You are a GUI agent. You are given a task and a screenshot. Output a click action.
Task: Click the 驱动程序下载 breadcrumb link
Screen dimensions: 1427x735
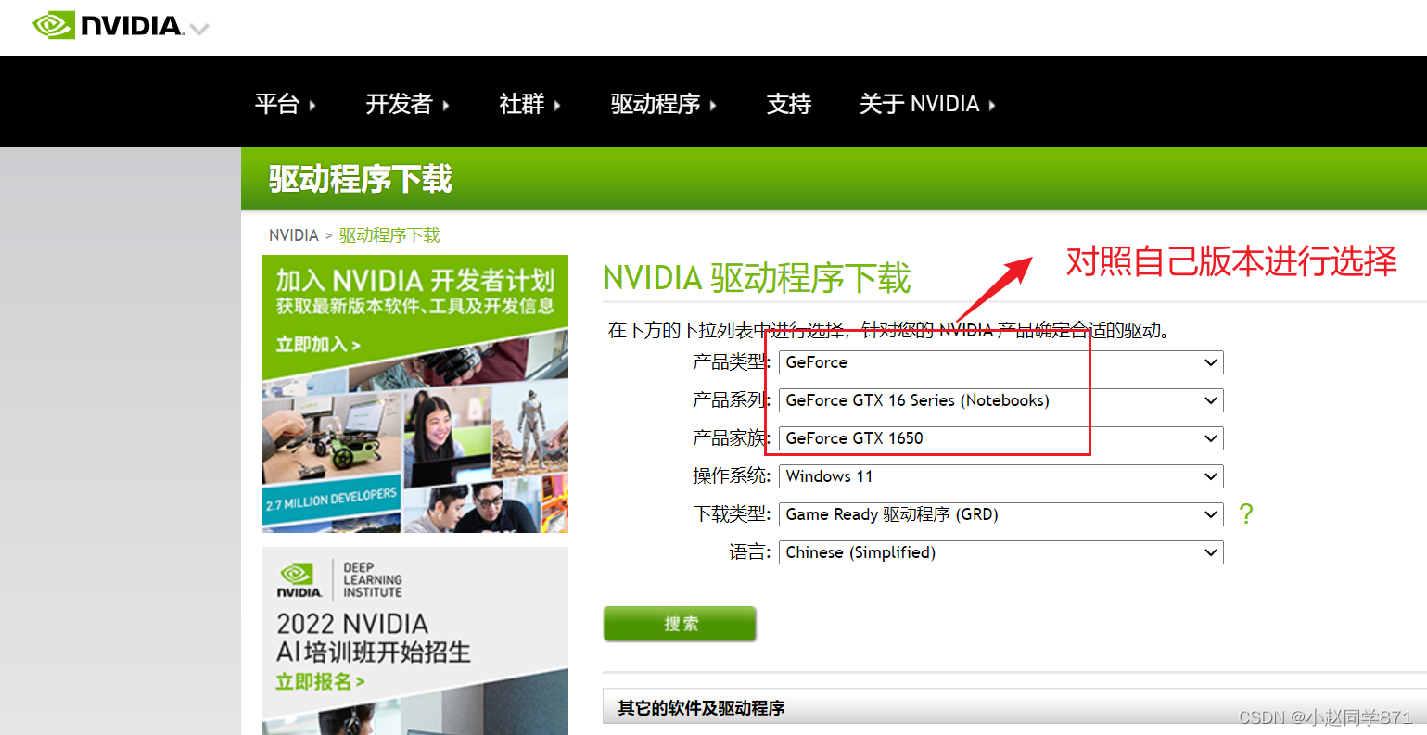point(389,235)
